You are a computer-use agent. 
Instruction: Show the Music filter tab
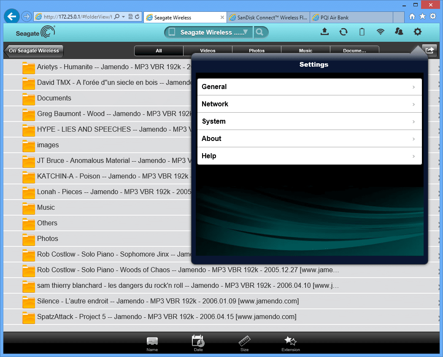click(x=305, y=51)
